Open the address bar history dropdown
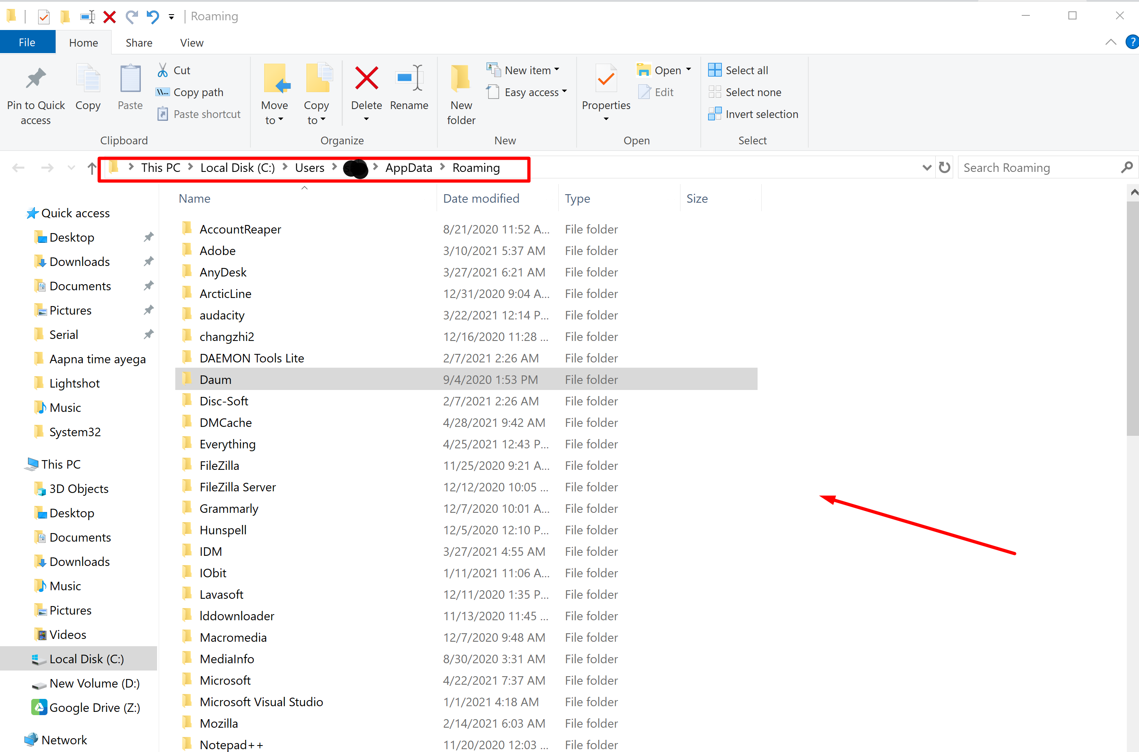The height and width of the screenshot is (752, 1139). (926, 167)
